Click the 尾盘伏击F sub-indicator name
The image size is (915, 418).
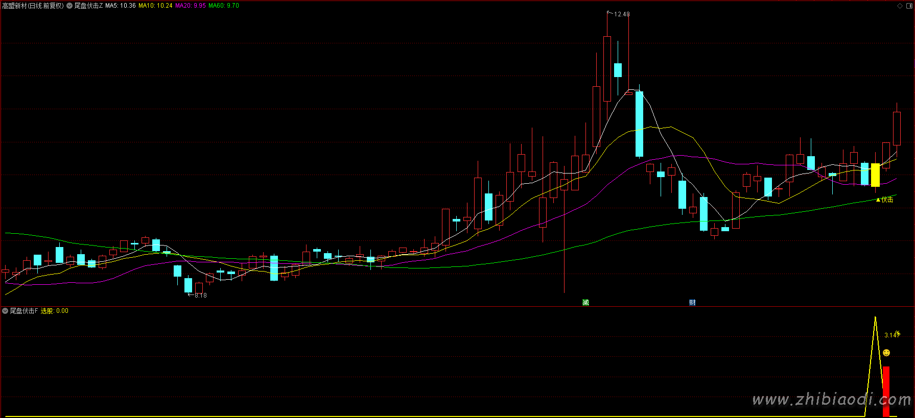pos(24,311)
